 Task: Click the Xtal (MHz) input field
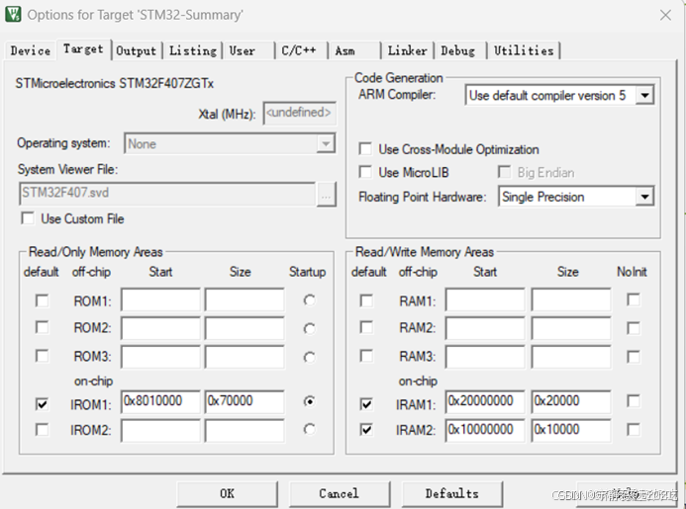point(300,113)
